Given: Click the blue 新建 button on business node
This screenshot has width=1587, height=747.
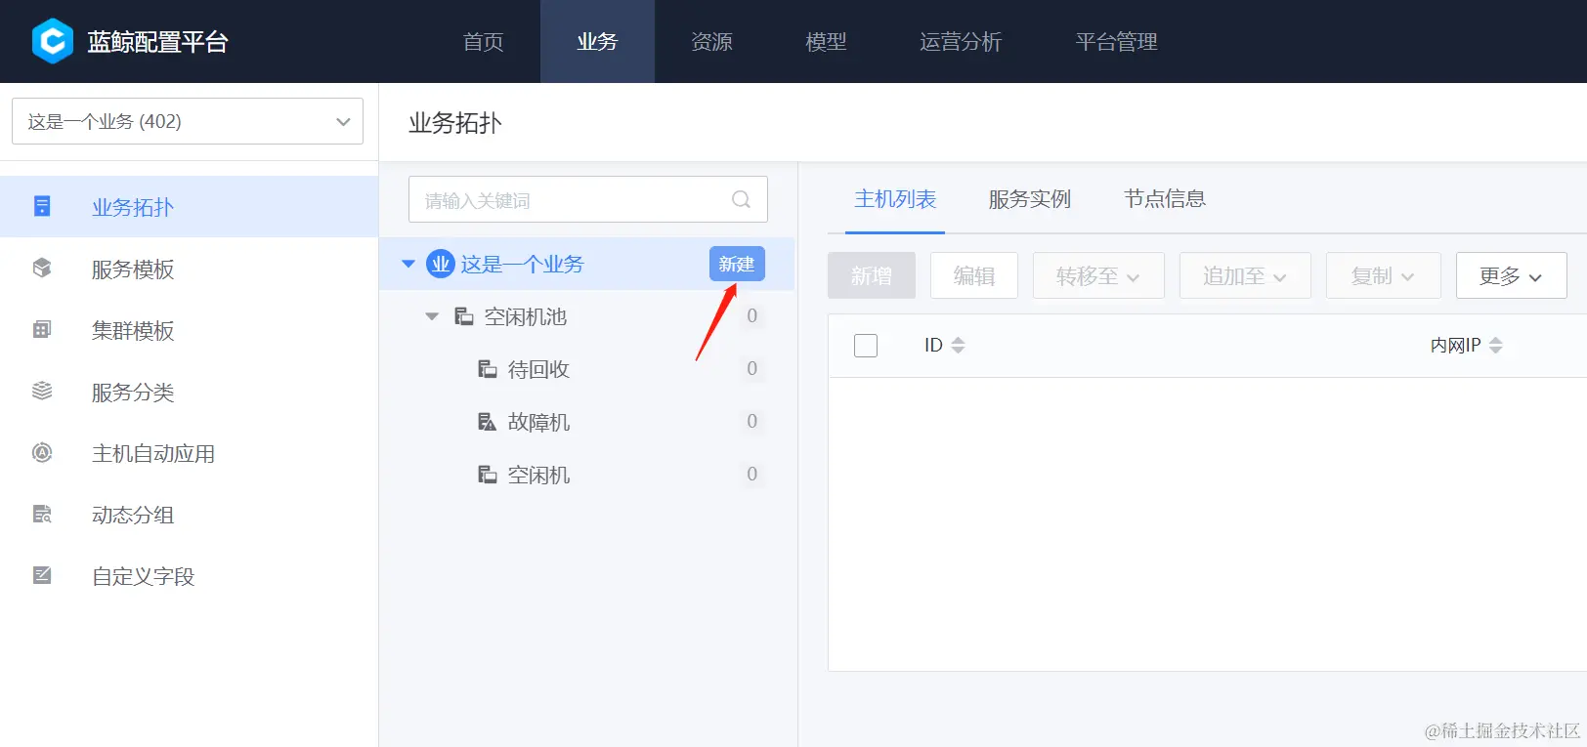Looking at the screenshot, I should [737, 264].
